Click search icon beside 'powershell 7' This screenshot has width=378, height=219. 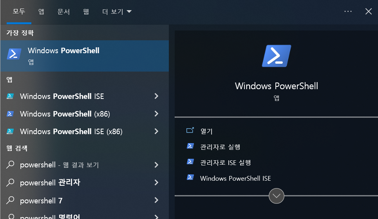click(10, 200)
